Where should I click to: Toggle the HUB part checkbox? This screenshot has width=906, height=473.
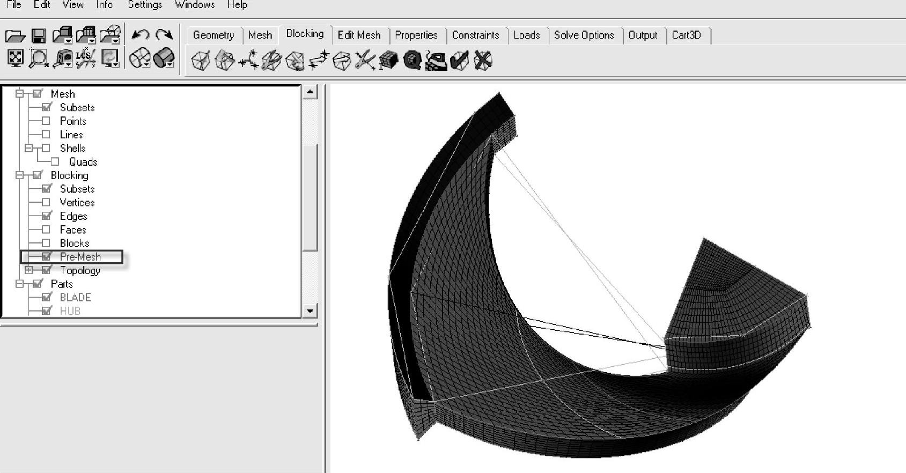click(x=47, y=311)
